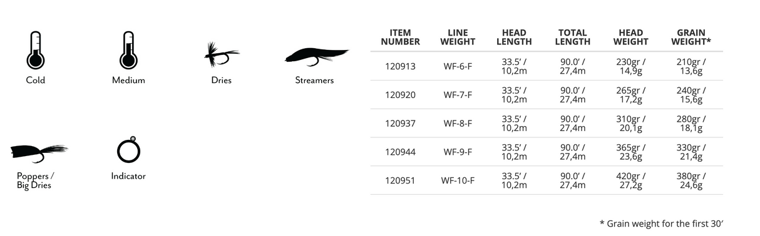Click the Grain Weight* column header
This screenshot has width=760, height=236.
[x=691, y=37]
